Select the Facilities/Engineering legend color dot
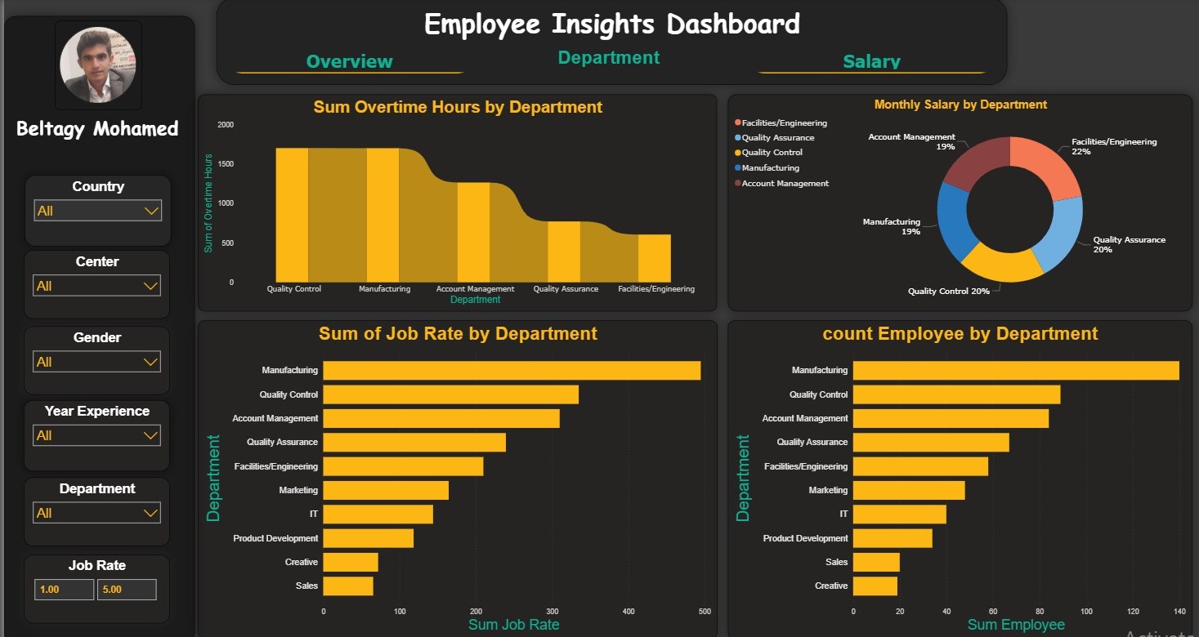Image resolution: width=1199 pixels, height=637 pixels. (x=738, y=122)
